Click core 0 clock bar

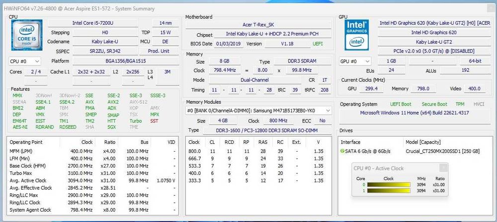click(x=389, y=185)
